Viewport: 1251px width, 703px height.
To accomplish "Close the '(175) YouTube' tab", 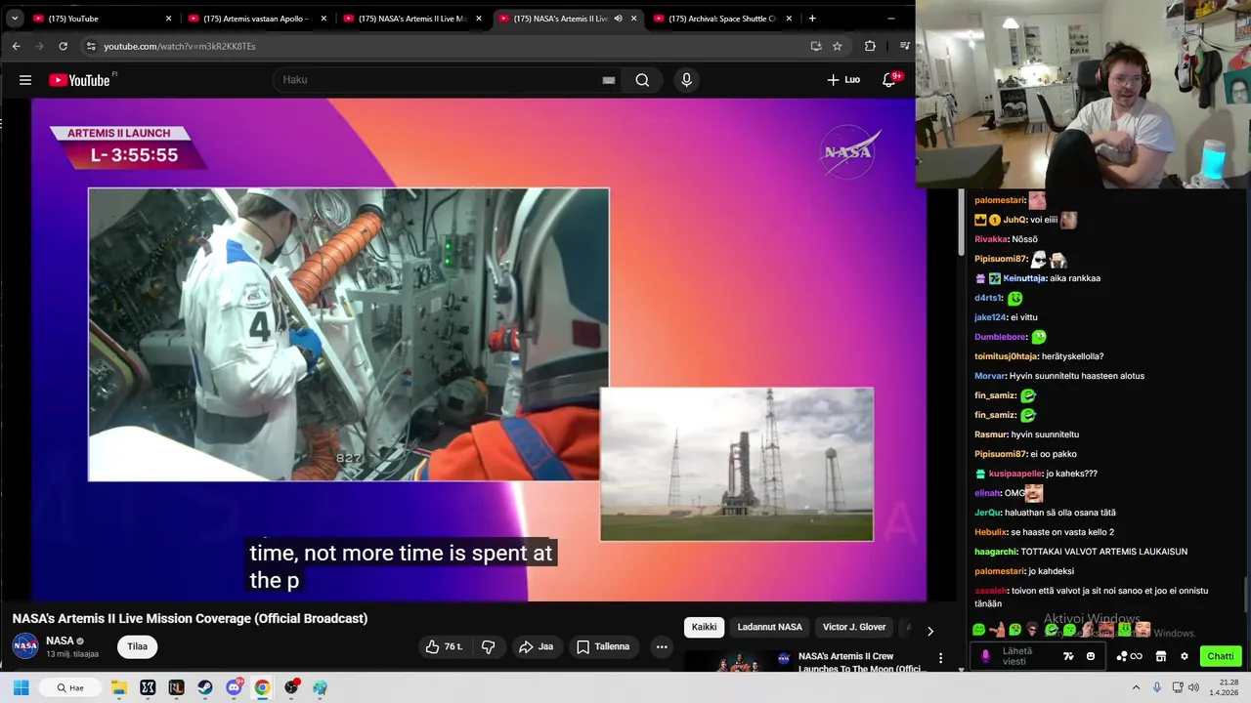I will coord(168,19).
